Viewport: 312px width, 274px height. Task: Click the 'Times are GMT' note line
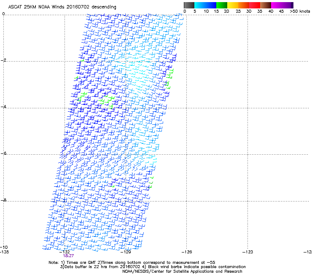tap(132, 263)
